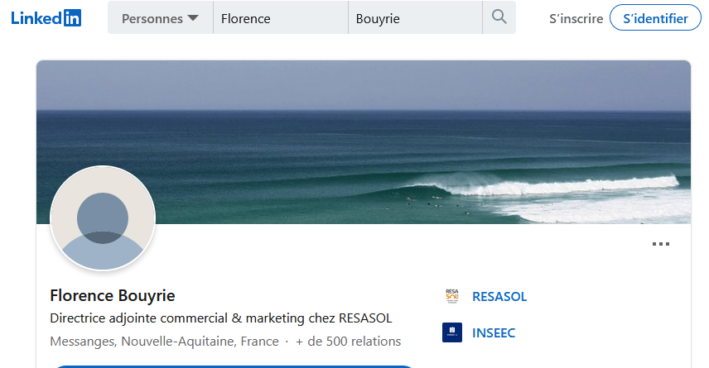The image size is (709, 368).
Task: Click the LinkedIn logo
Action: [x=46, y=18]
